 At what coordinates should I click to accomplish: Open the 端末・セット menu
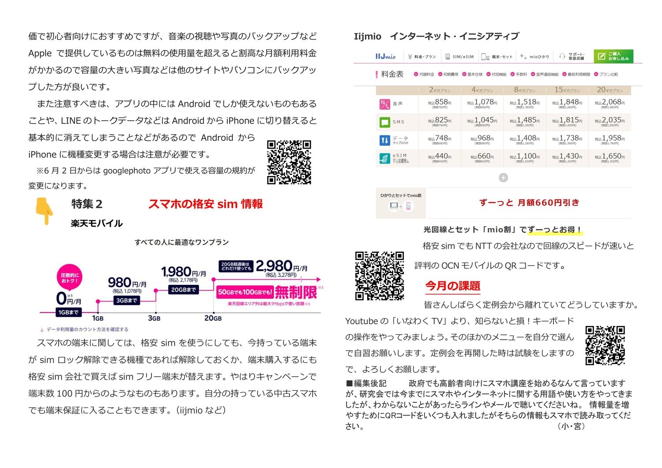[497, 56]
